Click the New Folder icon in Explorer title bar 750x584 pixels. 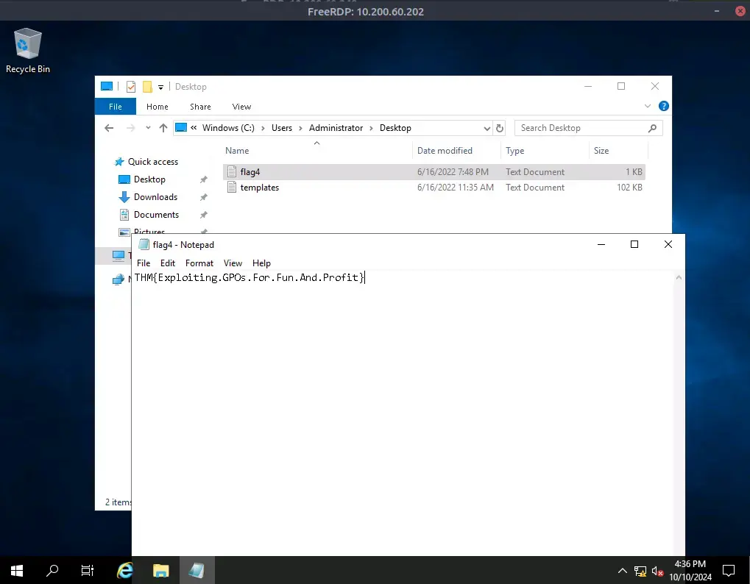(x=147, y=87)
